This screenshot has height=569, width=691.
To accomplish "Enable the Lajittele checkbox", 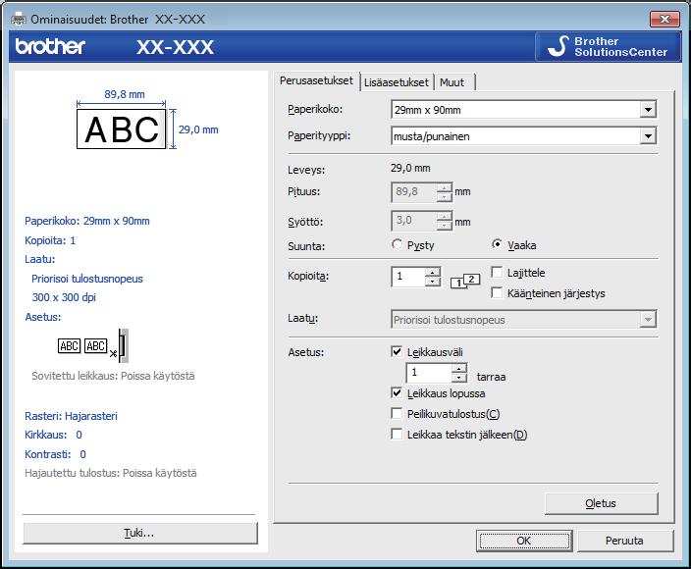I will click(497, 272).
